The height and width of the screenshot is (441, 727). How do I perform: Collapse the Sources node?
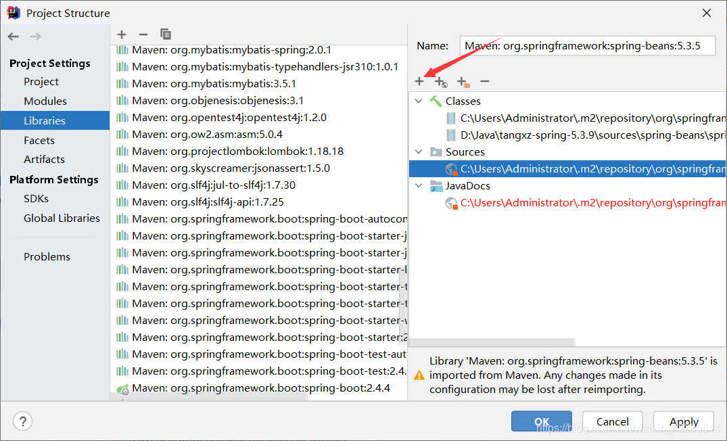pos(419,152)
